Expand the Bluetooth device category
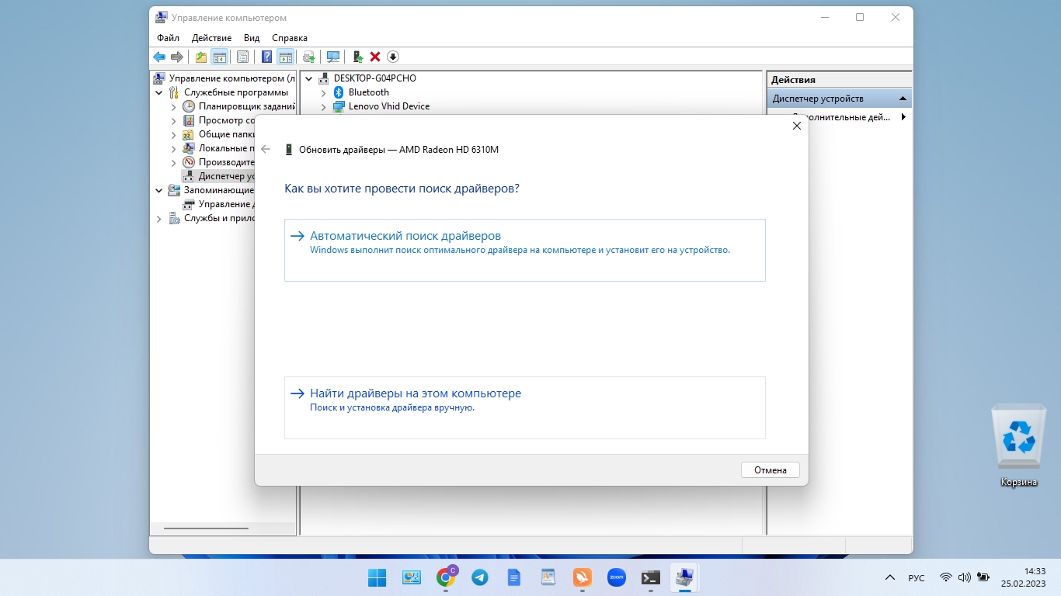The image size is (1061, 596). pyautogui.click(x=324, y=92)
